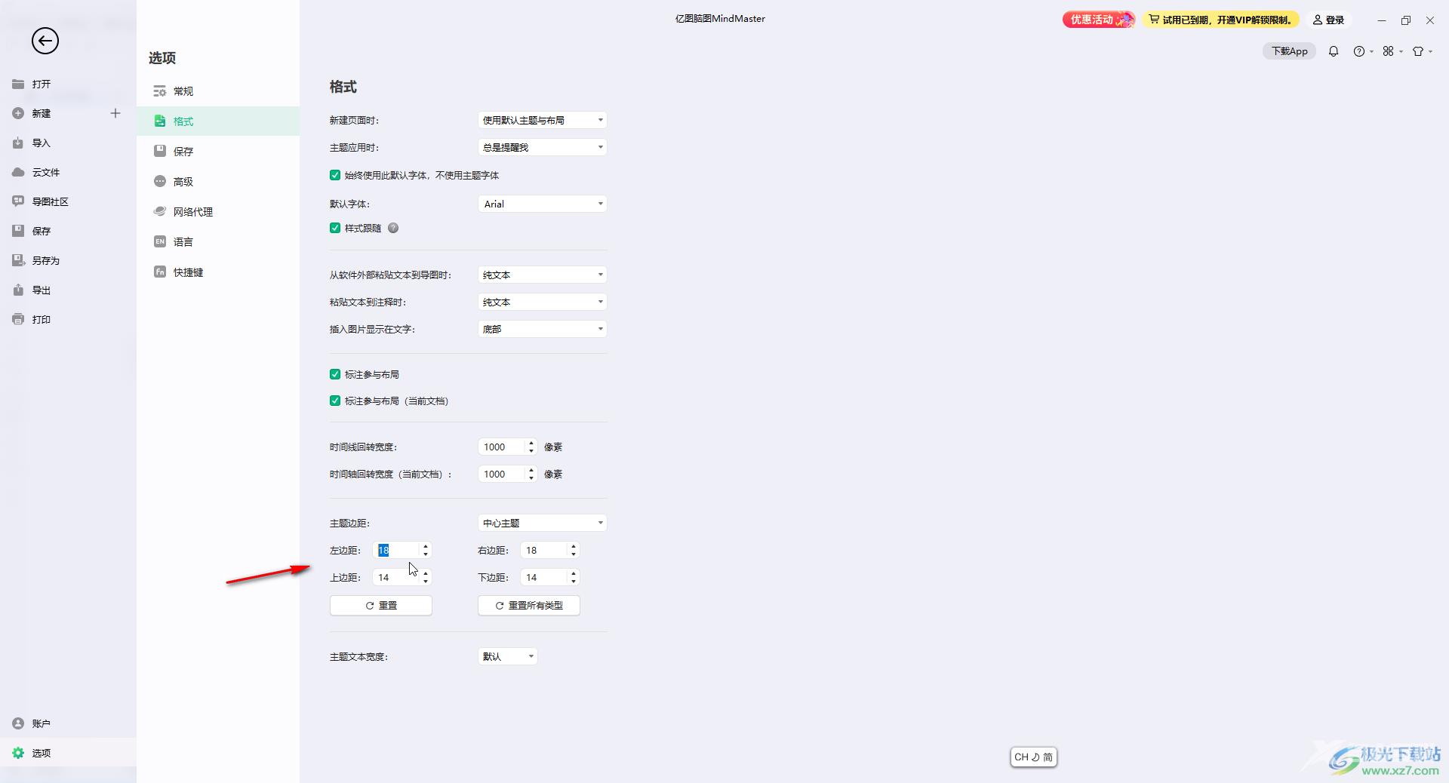This screenshot has width=1449, height=783.
Task: Switch to the 保存 options tab
Action: coord(218,151)
